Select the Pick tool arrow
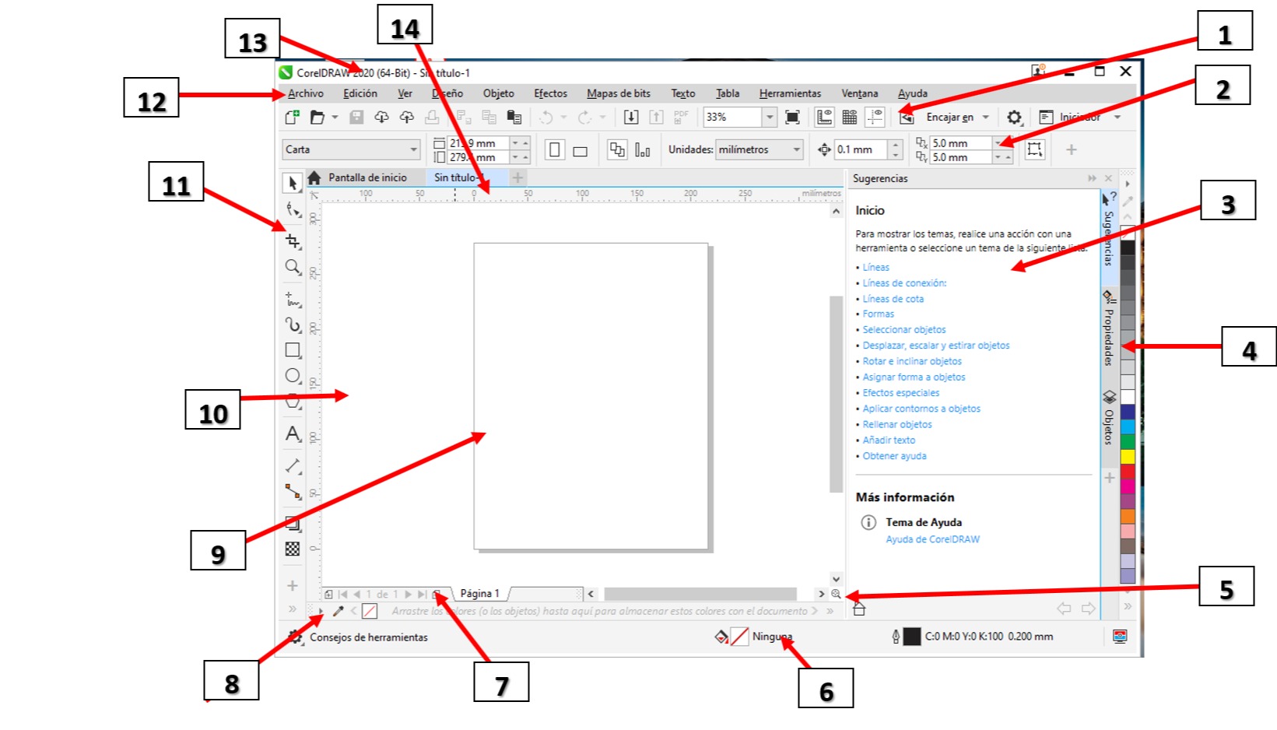 point(293,184)
